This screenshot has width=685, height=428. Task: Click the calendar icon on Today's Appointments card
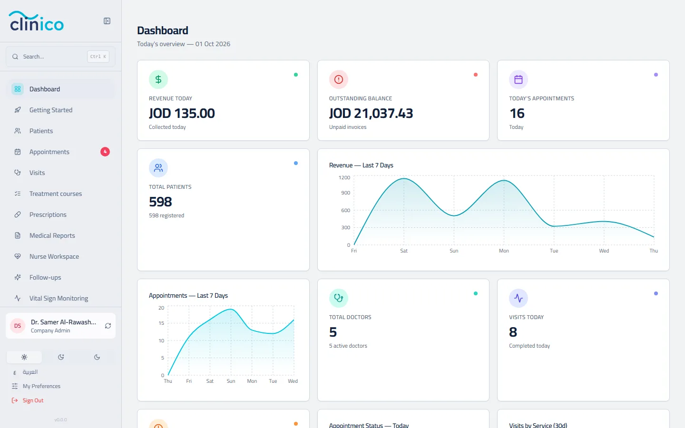click(x=519, y=79)
